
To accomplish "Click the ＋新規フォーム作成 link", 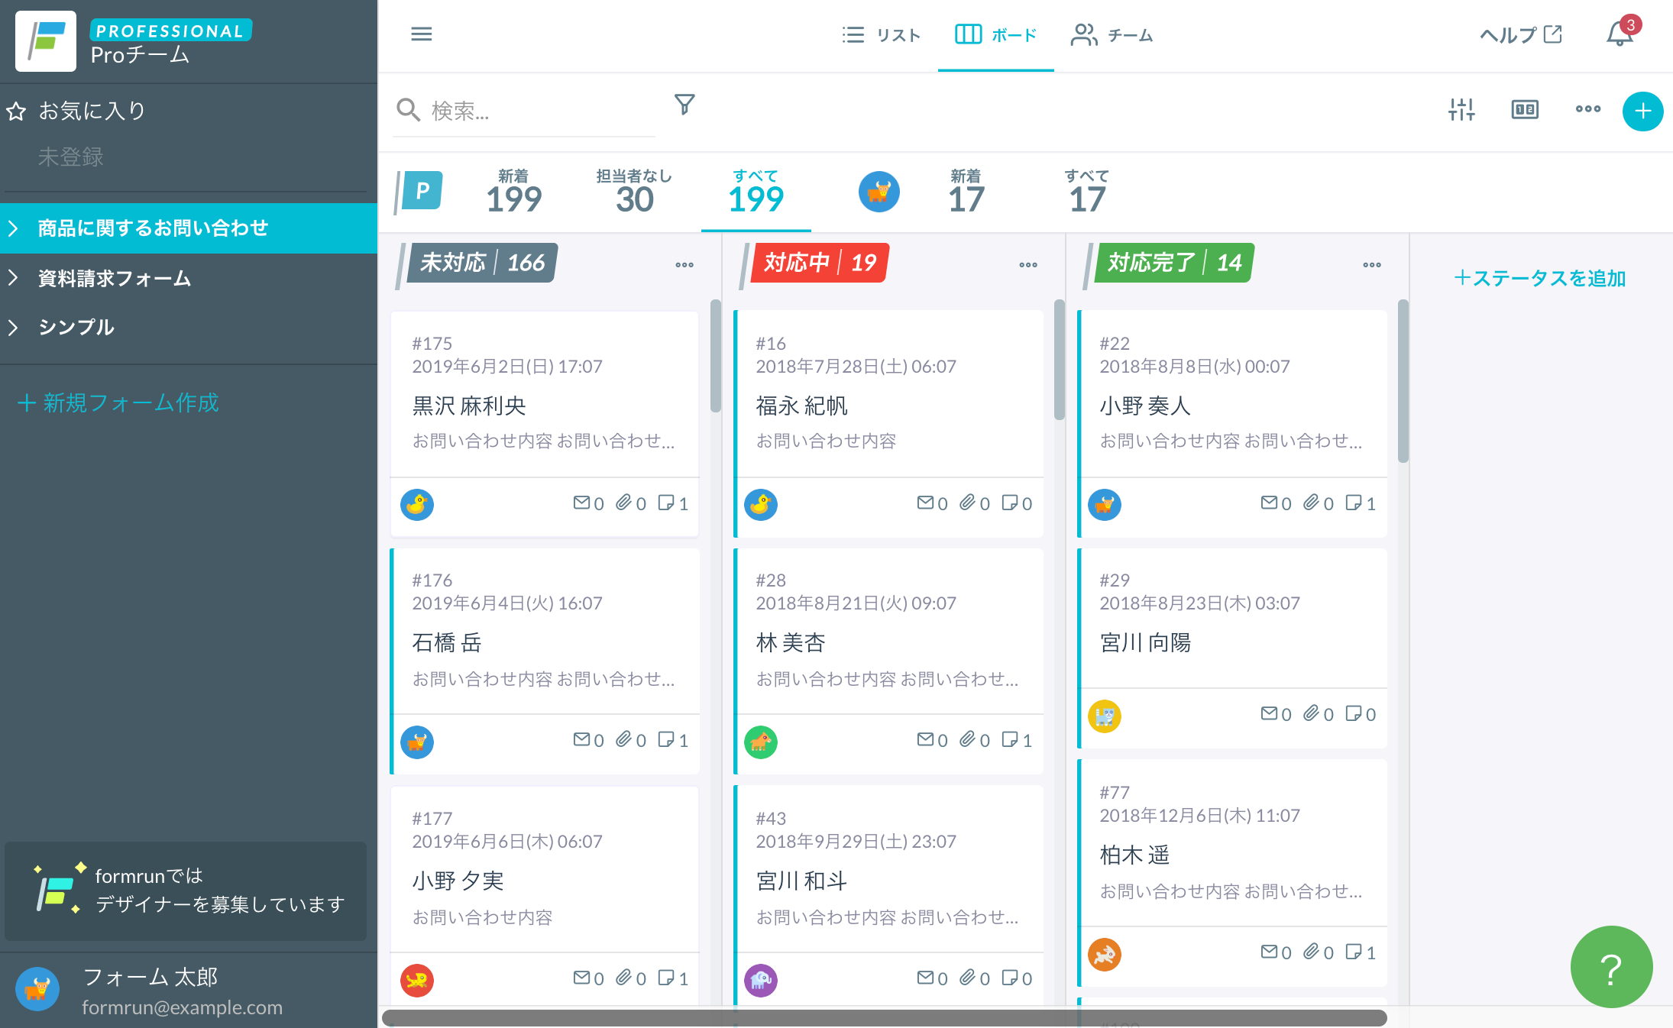I will [118, 402].
